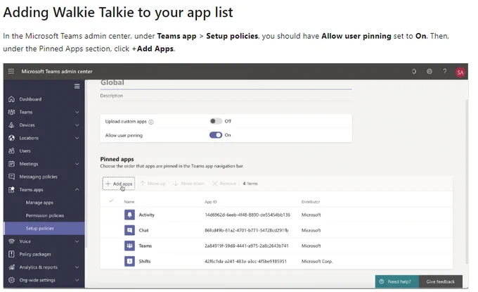This screenshot has width=478, height=292.
Task: Click Microsoft Teams admin center title
Action: point(57,71)
